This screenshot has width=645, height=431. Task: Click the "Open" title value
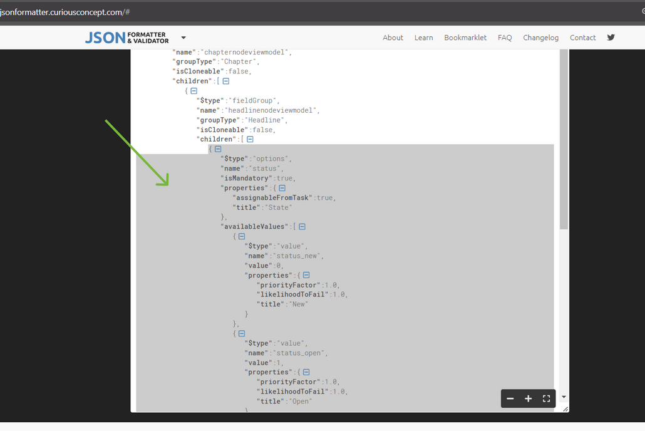(x=301, y=402)
